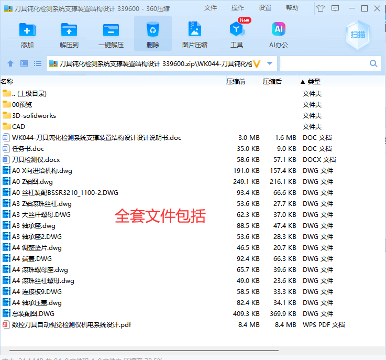
Task: Switch to thumbnail view icon
Action: (24, 63)
